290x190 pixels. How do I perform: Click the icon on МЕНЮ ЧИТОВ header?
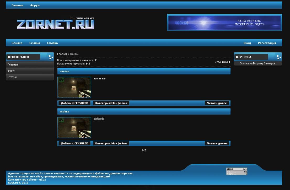point(51,57)
